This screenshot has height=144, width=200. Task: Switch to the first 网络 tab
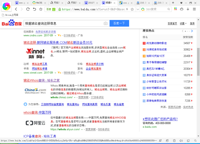pos(57,3)
